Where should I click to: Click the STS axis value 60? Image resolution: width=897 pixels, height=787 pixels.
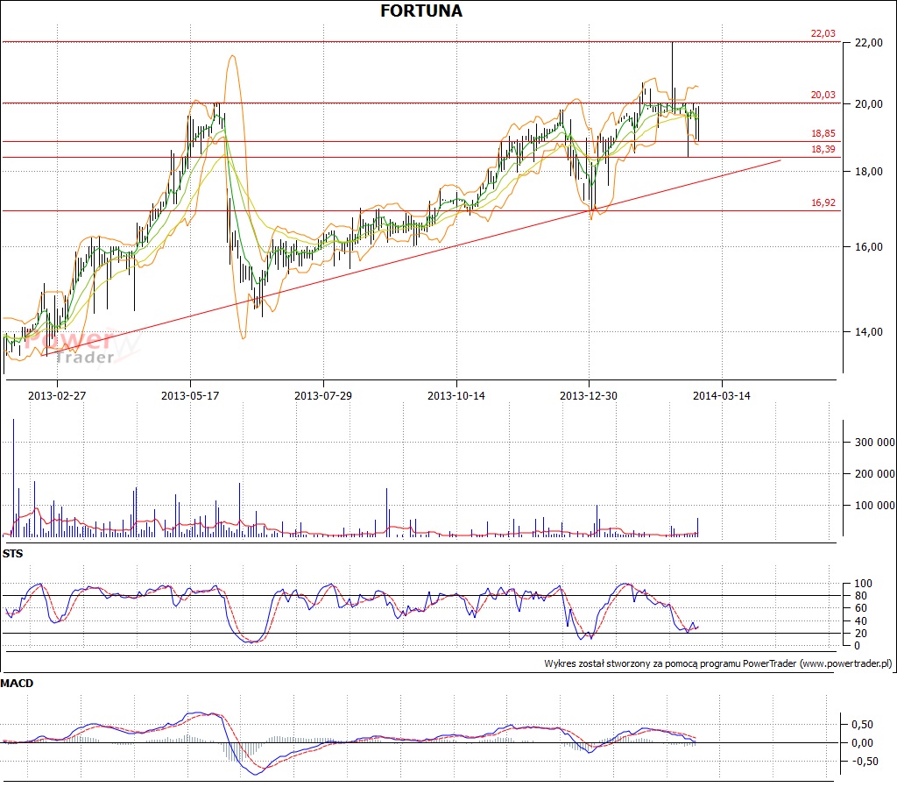coord(861,608)
